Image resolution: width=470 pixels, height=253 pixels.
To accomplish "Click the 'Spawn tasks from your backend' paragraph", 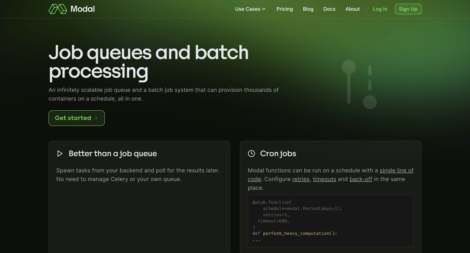I will coord(138,175).
